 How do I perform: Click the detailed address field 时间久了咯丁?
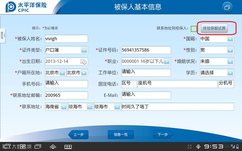[178, 107]
